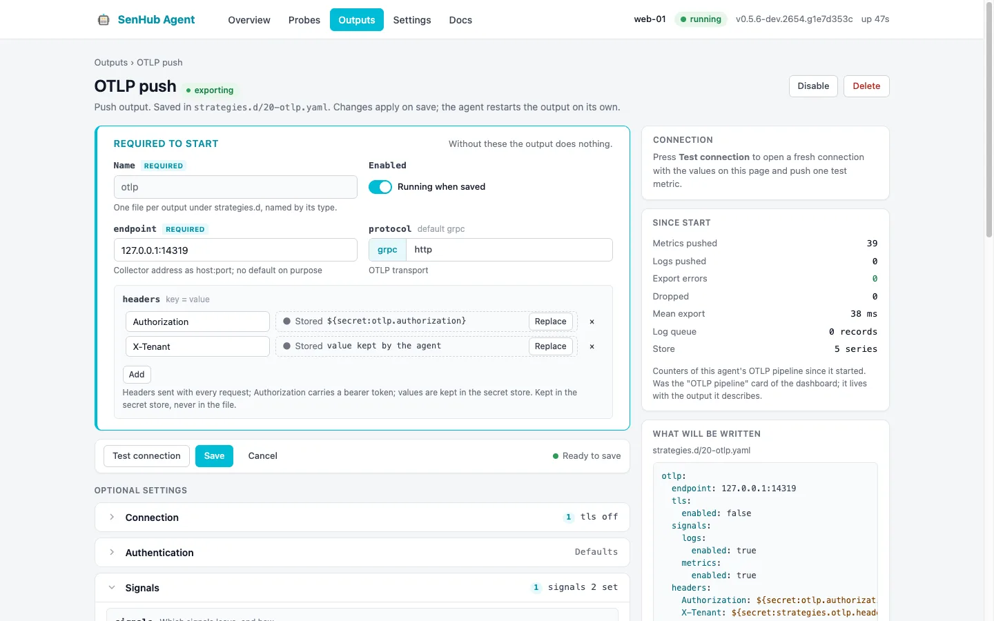Remove the Authorization header row
994x621 pixels.
tap(592, 322)
